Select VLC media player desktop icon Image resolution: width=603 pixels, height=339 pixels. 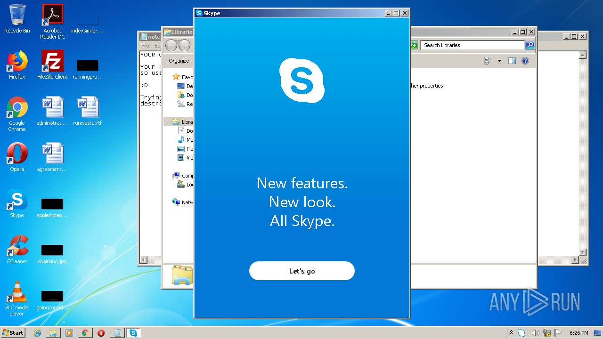pyautogui.click(x=17, y=299)
